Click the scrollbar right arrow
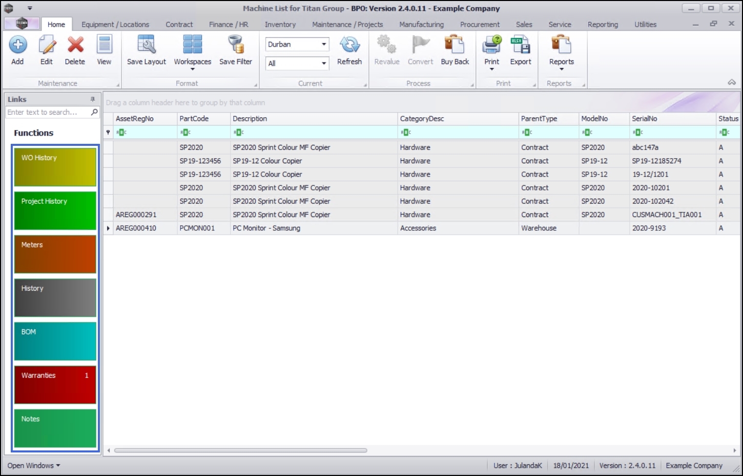This screenshot has width=743, height=476. click(735, 450)
